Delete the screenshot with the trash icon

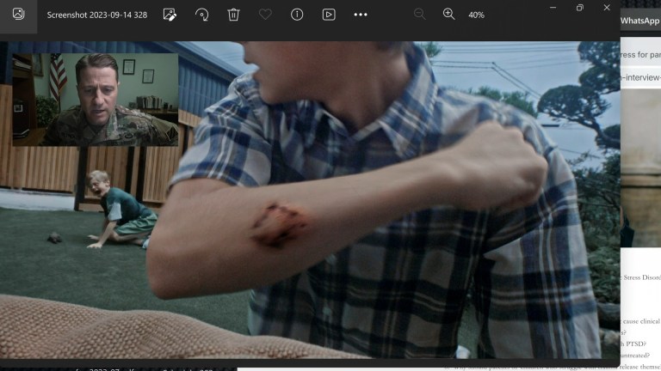tap(233, 15)
